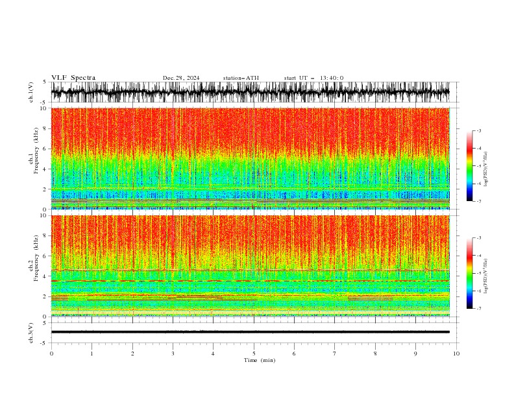Click the "ch.1(V)" waveform axis label
The image size is (514, 397).
(x=31, y=92)
